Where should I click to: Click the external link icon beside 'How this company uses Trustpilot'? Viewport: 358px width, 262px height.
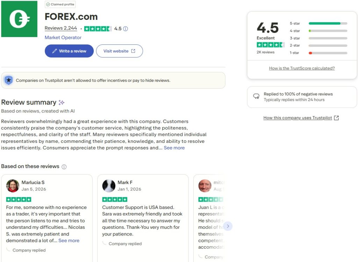[x=336, y=118]
